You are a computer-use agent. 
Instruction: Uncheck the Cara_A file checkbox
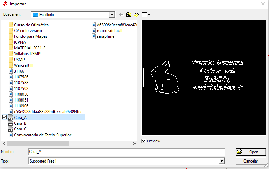[5, 117]
